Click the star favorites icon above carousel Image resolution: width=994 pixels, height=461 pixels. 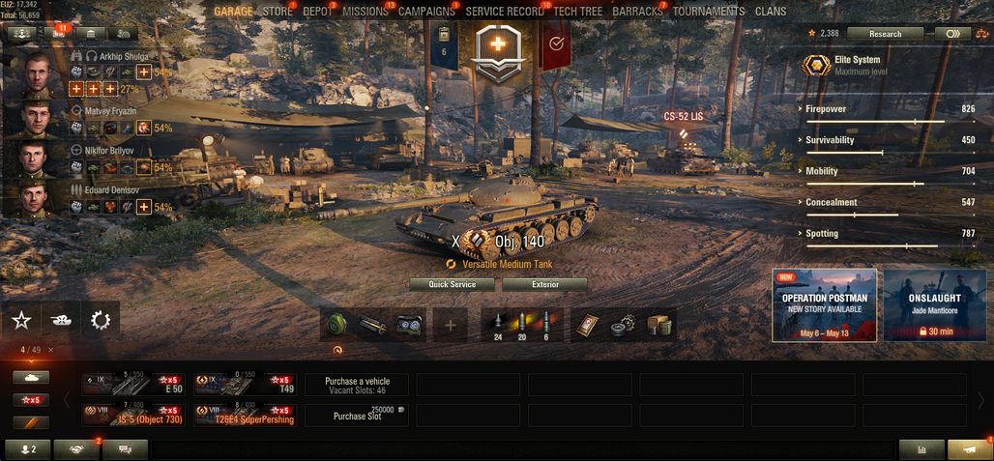21,321
